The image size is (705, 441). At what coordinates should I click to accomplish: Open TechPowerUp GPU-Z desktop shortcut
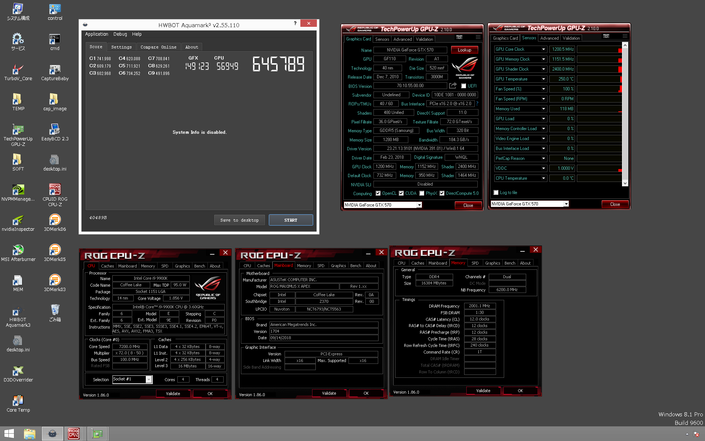click(18, 135)
